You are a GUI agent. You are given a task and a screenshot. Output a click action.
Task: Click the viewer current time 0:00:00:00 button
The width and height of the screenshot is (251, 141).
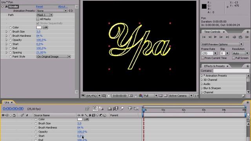(120, 96)
